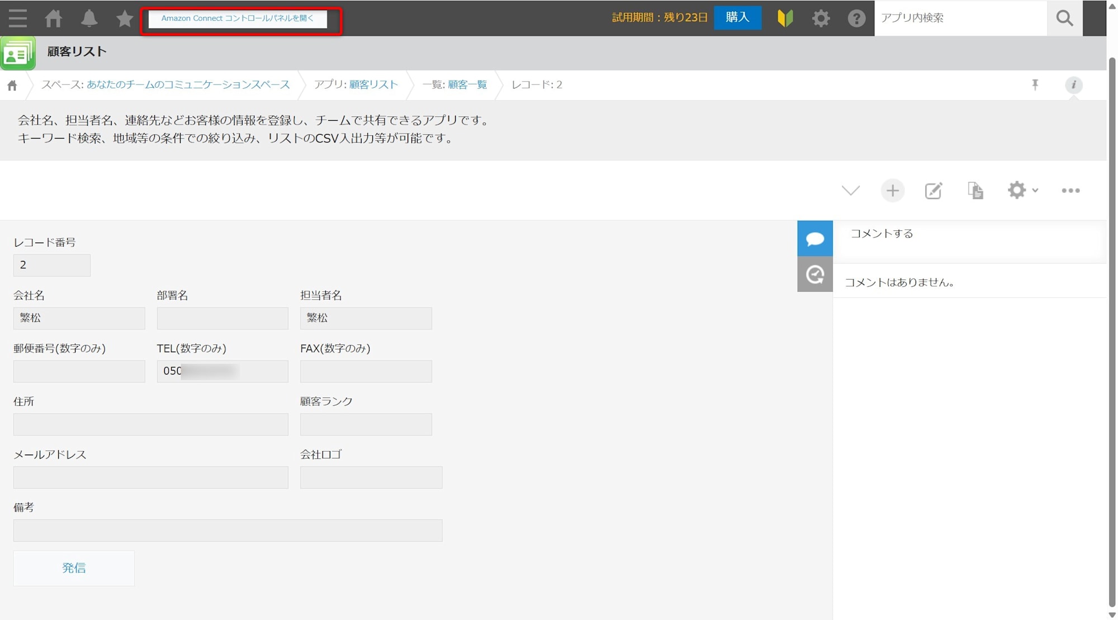Open the more options ellipsis menu
This screenshot has width=1118, height=620.
point(1070,191)
